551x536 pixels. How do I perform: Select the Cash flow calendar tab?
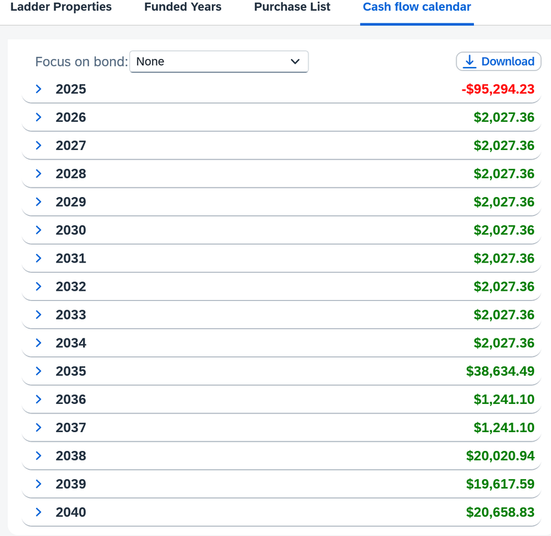(x=417, y=7)
